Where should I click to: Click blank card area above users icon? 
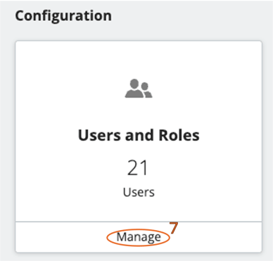point(139,60)
